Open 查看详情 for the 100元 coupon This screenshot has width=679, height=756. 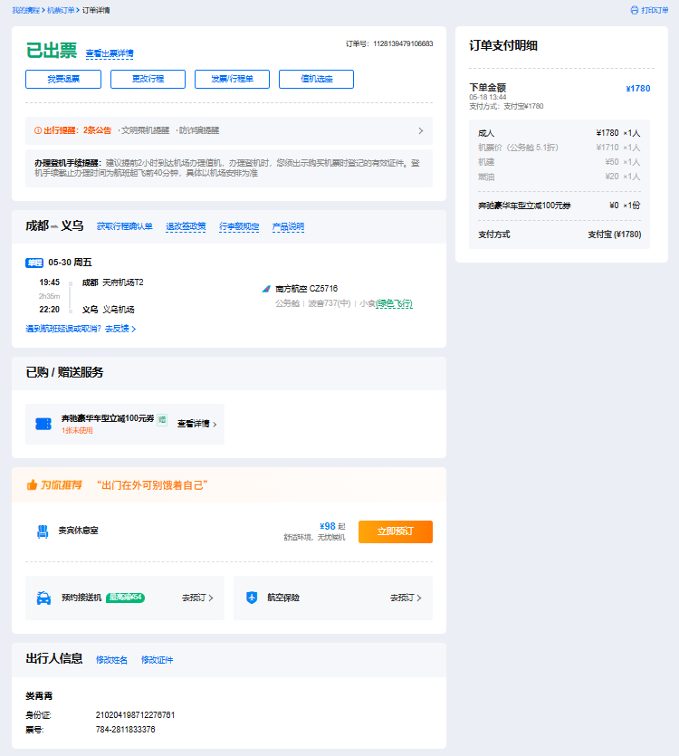pos(196,424)
